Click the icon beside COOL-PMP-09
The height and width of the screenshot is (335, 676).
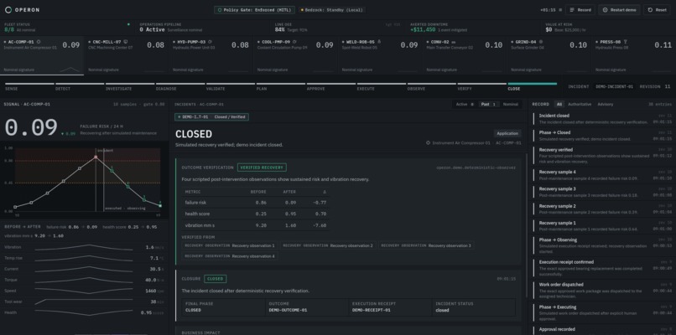(x=294, y=42)
